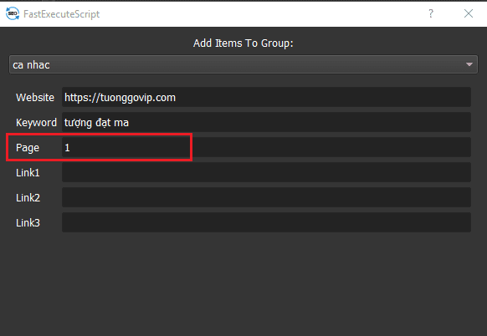The width and height of the screenshot is (487, 336).
Task: Focus the Website field with tuonggovip.com URL
Action: (x=266, y=97)
